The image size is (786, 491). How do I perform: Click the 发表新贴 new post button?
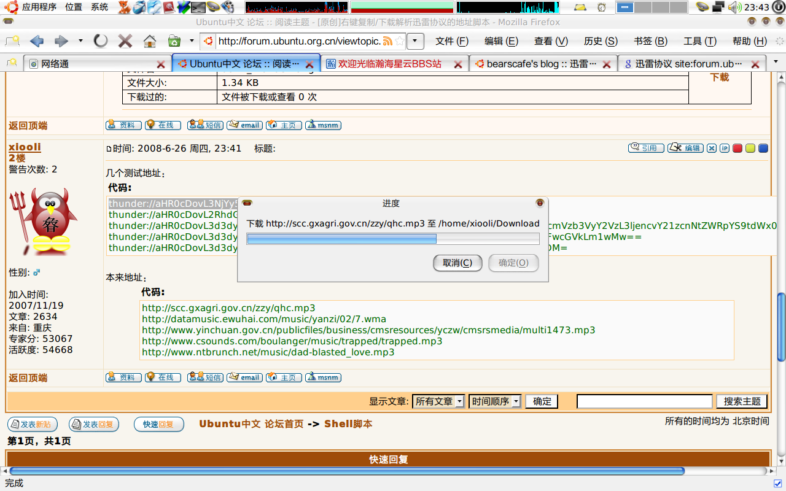coord(33,424)
